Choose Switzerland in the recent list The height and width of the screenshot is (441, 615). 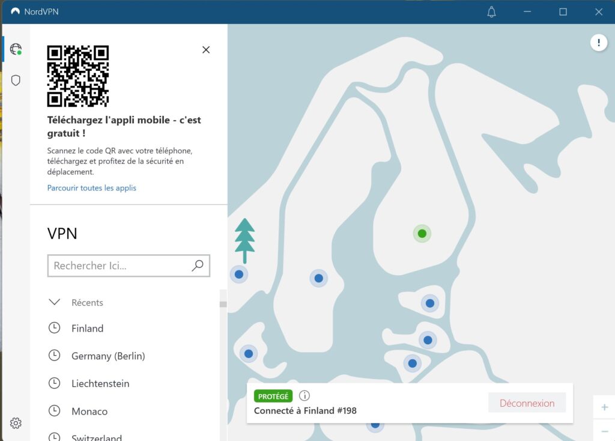[x=97, y=437]
